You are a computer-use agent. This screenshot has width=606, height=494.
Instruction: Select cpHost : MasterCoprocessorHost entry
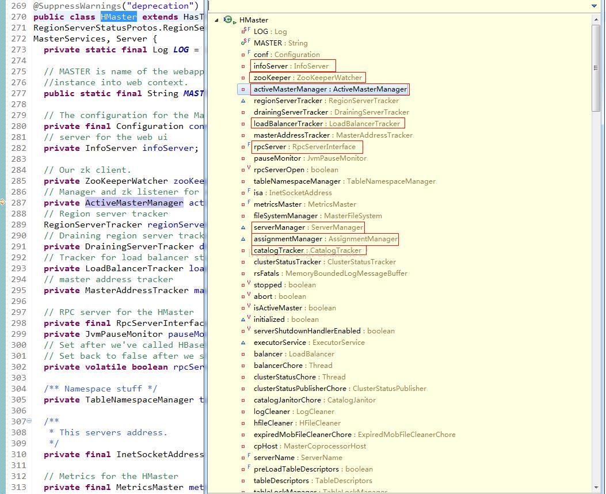click(310, 446)
